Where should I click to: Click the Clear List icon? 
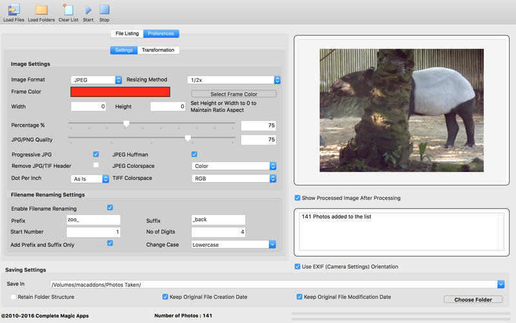[68, 10]
